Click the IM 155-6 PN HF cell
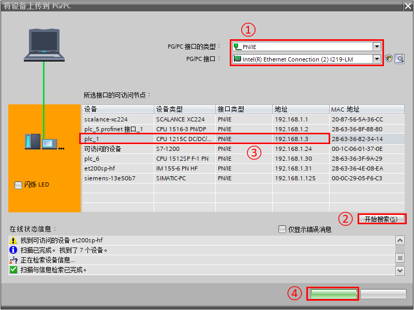This screenshot has width=414, height=310. (185, 168)
